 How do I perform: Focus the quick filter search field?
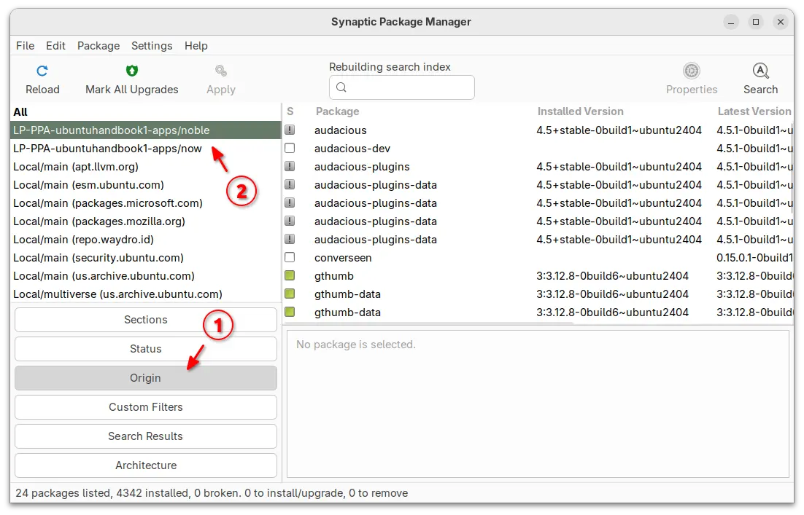pos(401,87)
